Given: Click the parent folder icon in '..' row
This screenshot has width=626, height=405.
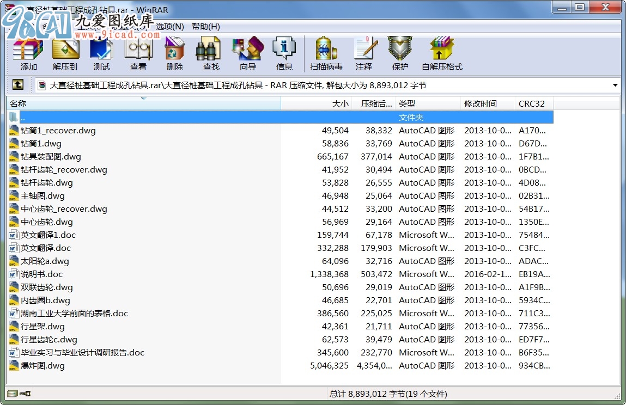Looking at the screenshot, I should point(14,118).
